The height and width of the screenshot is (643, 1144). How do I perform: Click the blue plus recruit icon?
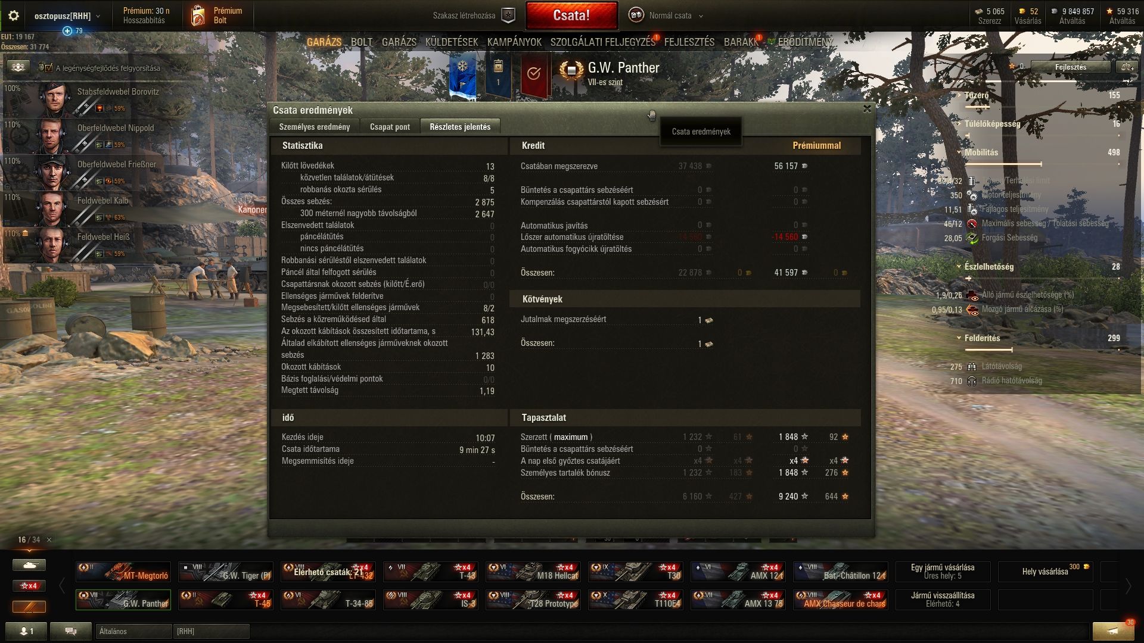(x=67, y=30)
